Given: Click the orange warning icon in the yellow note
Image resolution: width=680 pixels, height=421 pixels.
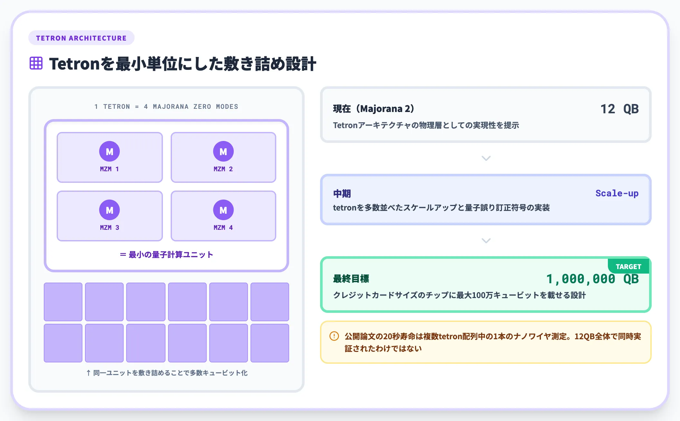Looking at the screenshot, I should pyautogui.click(x=334, y=336).
